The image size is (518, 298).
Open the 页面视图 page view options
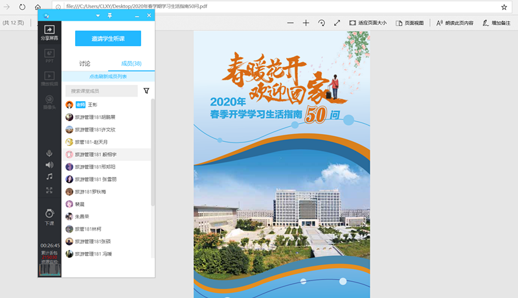coord(410,23)
